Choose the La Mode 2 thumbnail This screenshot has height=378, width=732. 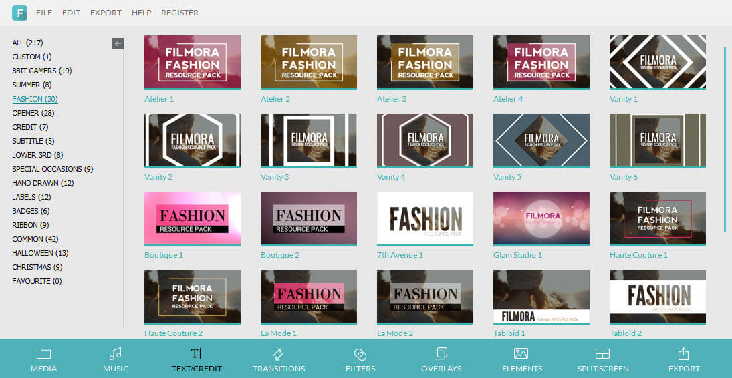tap(424, 297)
